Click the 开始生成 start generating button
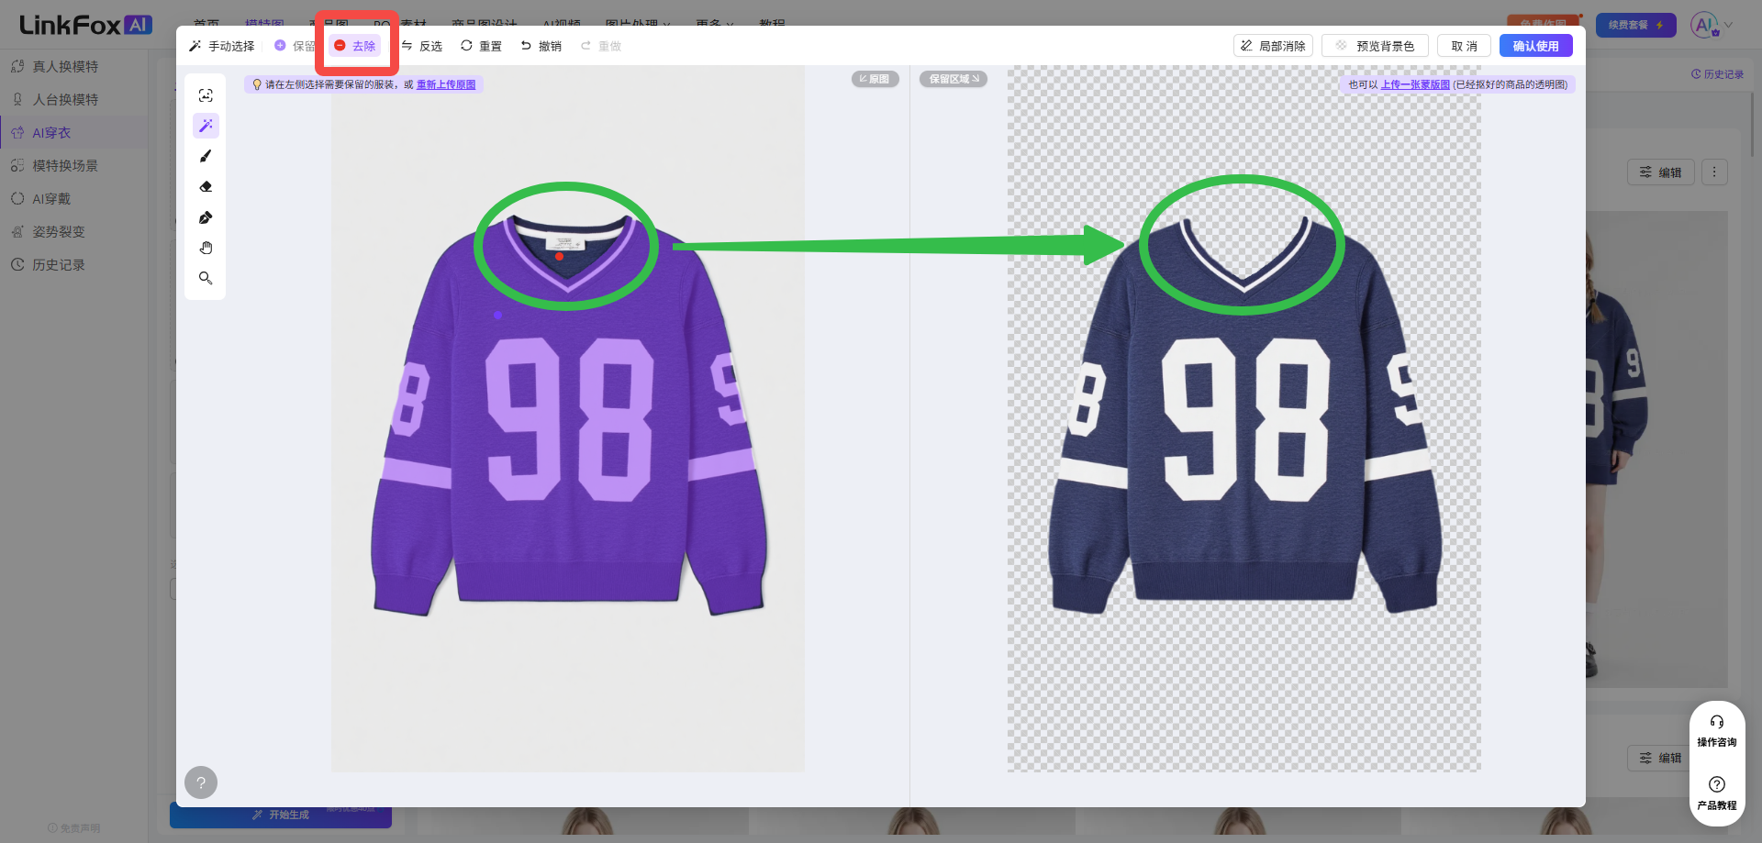This screenshot has width=1762, height=843. click(x=281, y=815)
